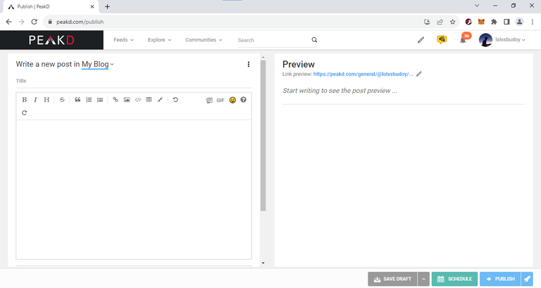Expand the Communities menu
The height and width of the screenshot is (288, 541).
coord(204,40)
